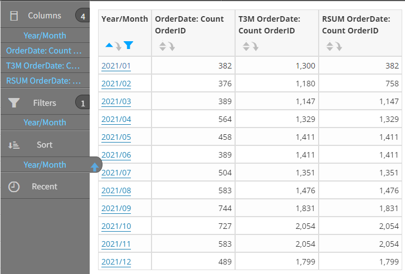Select Year/Month under Filters section
This screenshot has height=274, width=405.
pyautogui.click(x=45, y=123)
